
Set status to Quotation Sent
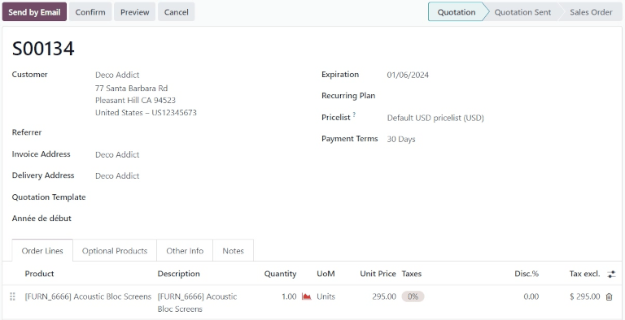(x=522, y=12)
